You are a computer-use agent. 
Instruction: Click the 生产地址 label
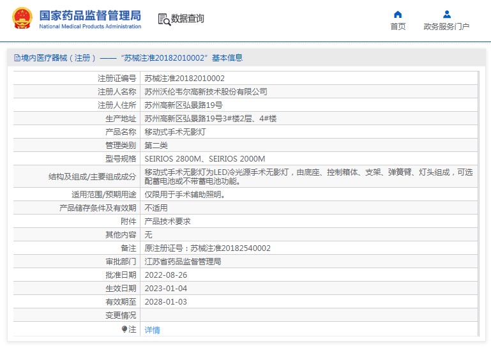click(121, 119)
